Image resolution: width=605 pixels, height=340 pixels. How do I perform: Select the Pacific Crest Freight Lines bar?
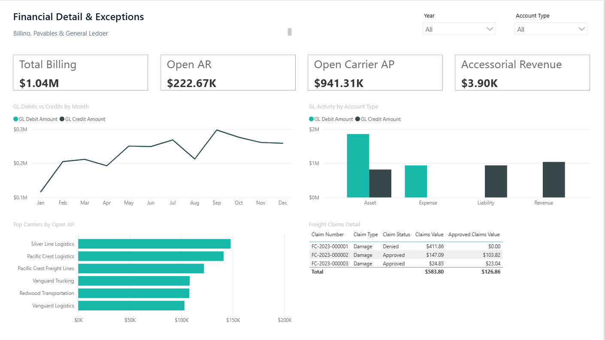(141, 268)
